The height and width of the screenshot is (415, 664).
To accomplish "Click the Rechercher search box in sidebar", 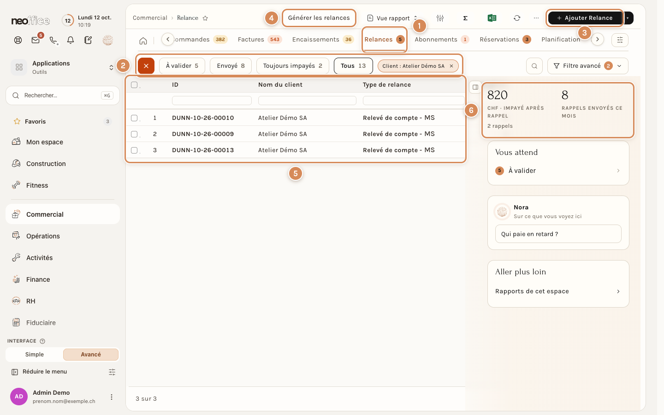I will coord(63,95).
